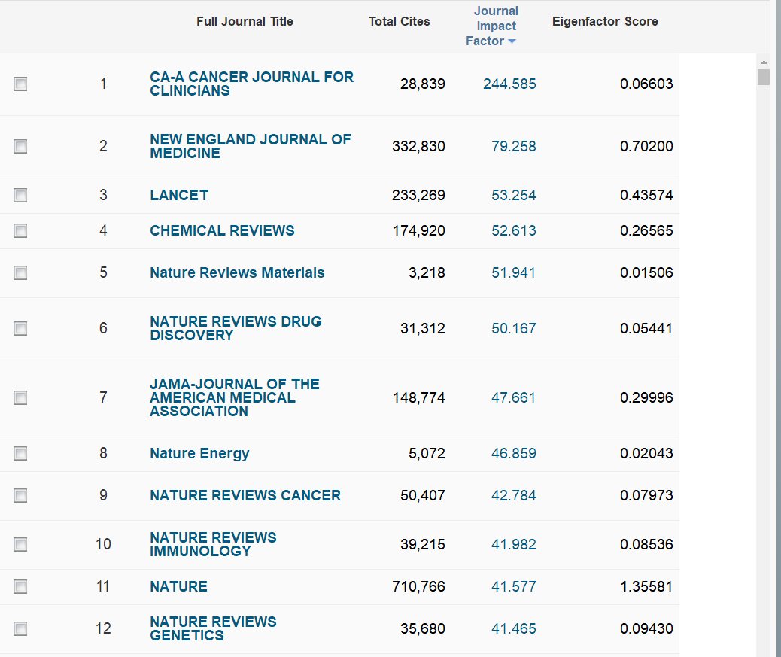Open NATURE REVIEWS GENETICS link
The height and width of the screenshot is (657, 781).
click(x=213, y=628)
